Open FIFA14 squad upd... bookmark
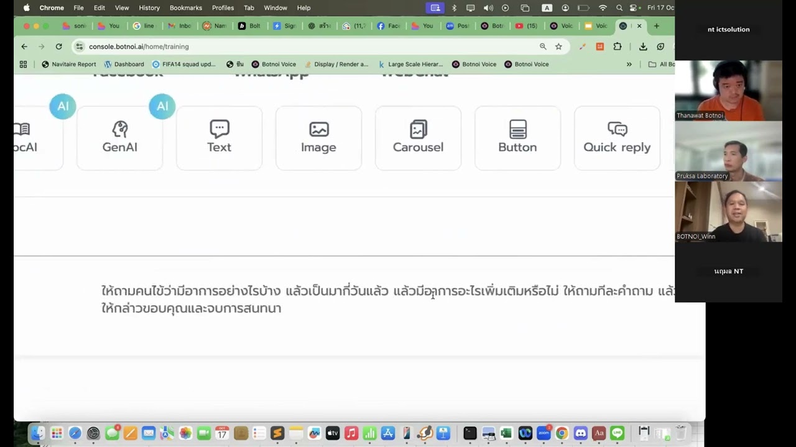 tap(184, 64)
